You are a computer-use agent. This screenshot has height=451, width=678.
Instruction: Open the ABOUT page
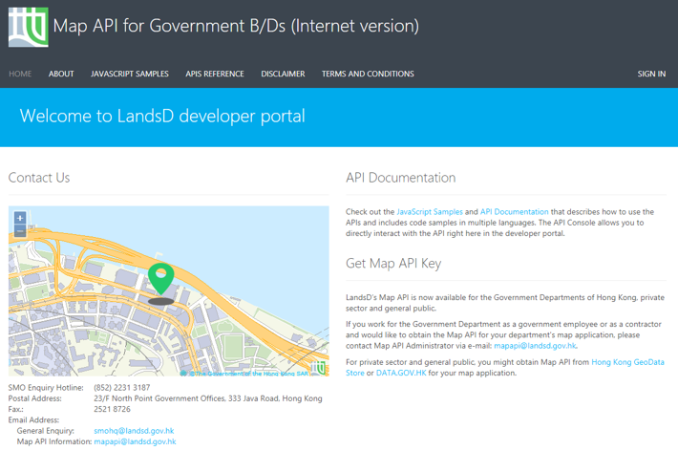(x=61, y=74)
